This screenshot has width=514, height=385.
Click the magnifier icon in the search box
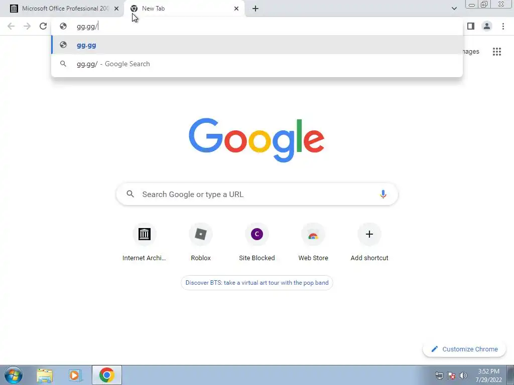point(130,194)
